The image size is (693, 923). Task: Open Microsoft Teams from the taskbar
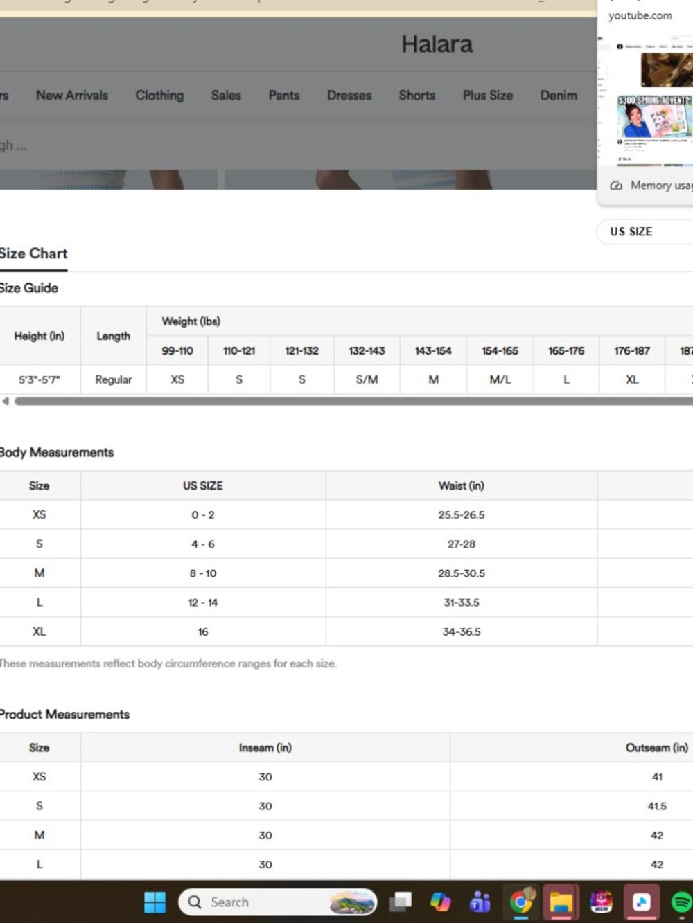[480, 902]
